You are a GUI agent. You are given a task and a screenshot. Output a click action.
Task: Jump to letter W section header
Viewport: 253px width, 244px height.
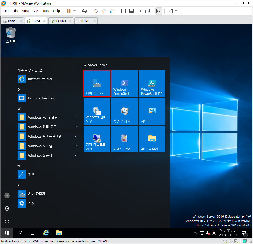19,109
